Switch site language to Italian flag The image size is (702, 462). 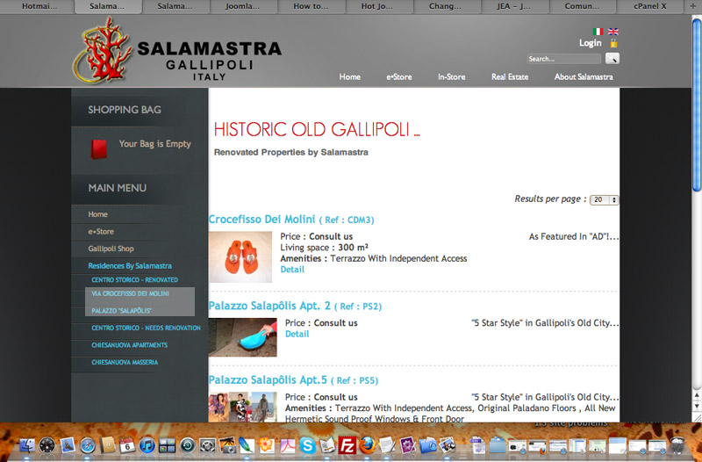pyautogui.click(x=598, y=32)
